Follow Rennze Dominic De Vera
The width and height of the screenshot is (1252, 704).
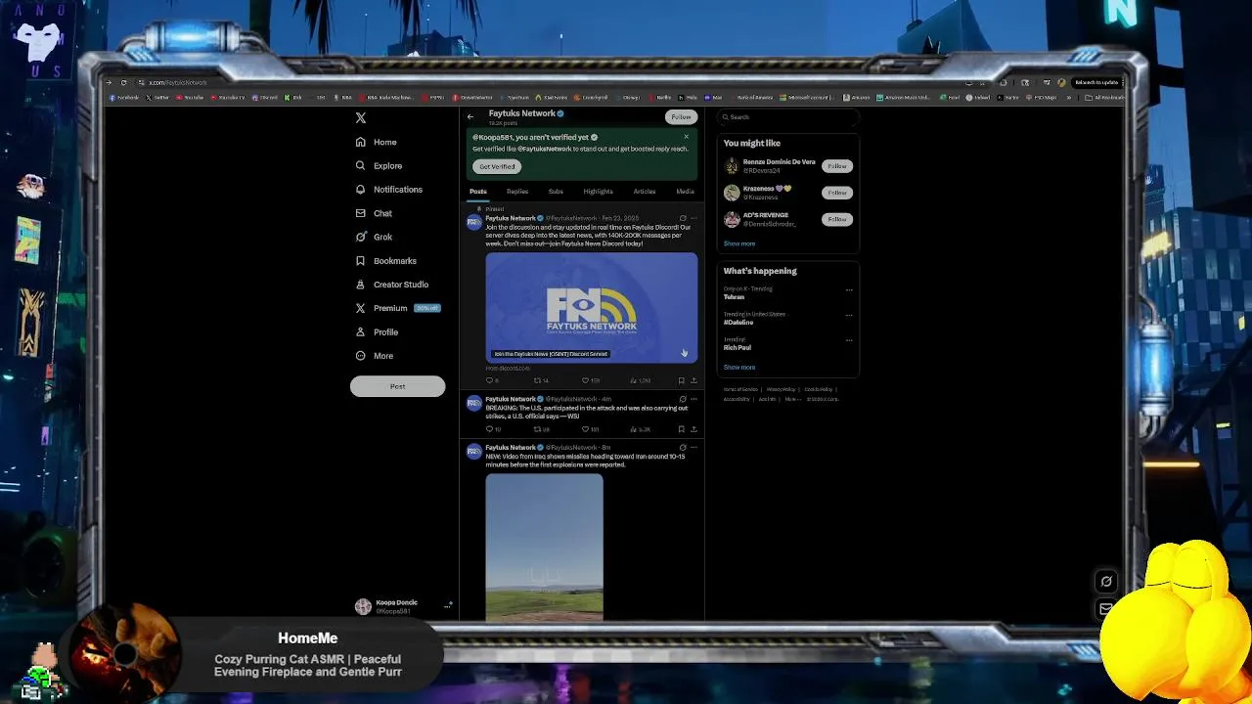point(836,166)
